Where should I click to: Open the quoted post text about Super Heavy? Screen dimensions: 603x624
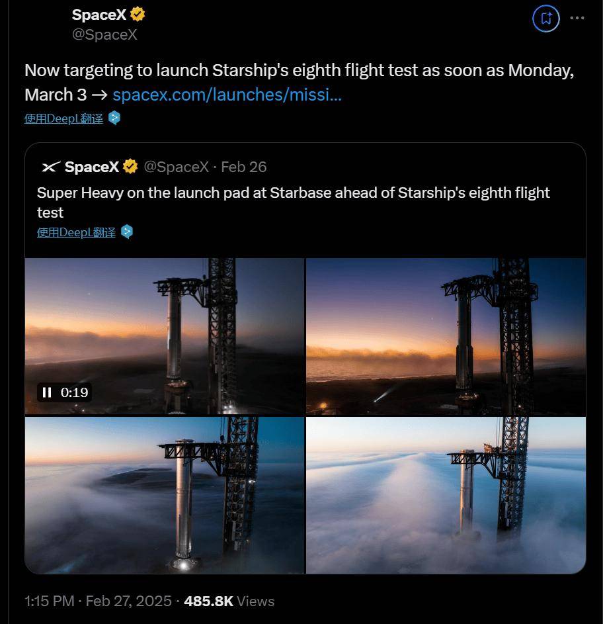293,202
